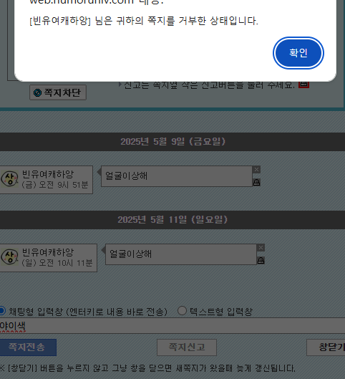The height and width of the screenshot is (379, 345).
Task: Click the 얼굴이상해 bubble from May 11
Action: [x=181, y=254]
